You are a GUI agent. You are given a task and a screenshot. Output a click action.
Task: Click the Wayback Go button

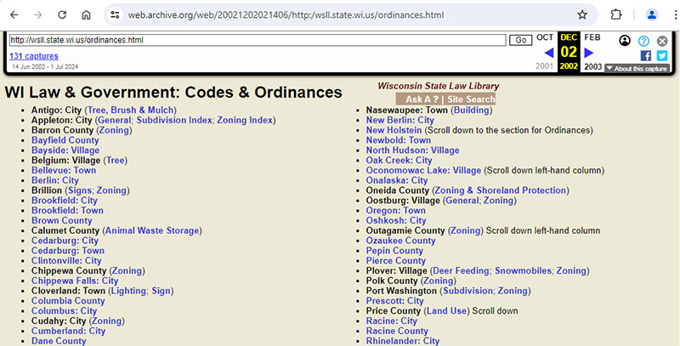coord(520,40)
